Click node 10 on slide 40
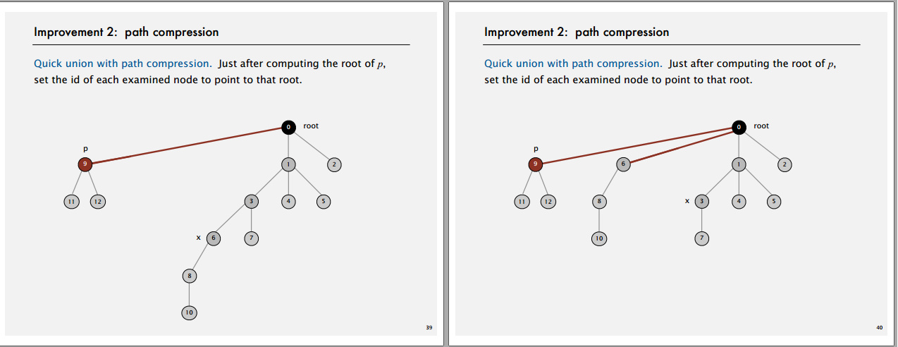This screenshot has width=898, height=347. 599,238
